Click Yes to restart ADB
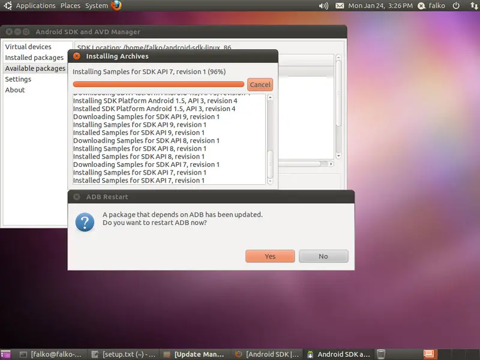 point(270,256)
